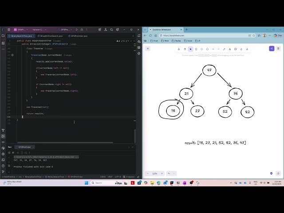Open browser tab search chevron

[x=145, y=30]
